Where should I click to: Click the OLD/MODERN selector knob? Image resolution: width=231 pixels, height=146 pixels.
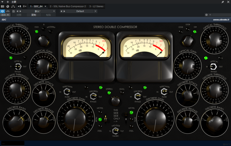(x=43, y=41)
